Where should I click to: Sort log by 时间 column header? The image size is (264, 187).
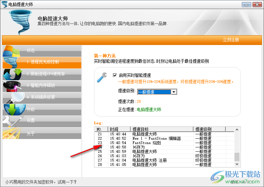coord(119,129)
